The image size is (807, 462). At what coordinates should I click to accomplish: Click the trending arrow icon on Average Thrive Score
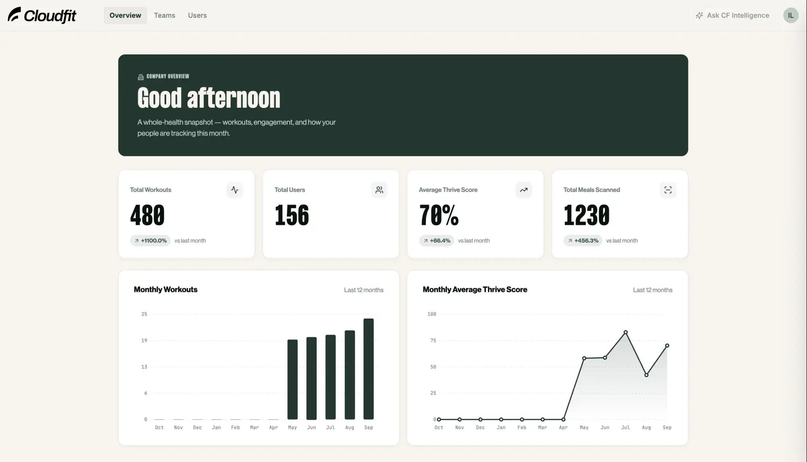(523, 190)
